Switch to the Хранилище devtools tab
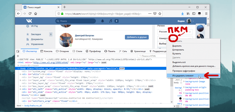The height and width of the screenshot is (112, 235). pos(138,51)
